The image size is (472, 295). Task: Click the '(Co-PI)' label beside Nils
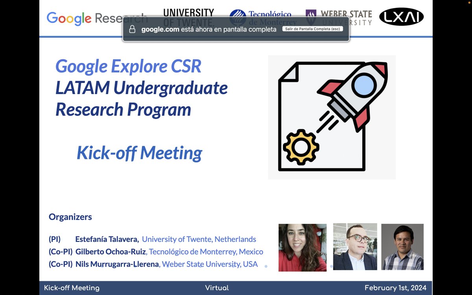click(61, 264)
